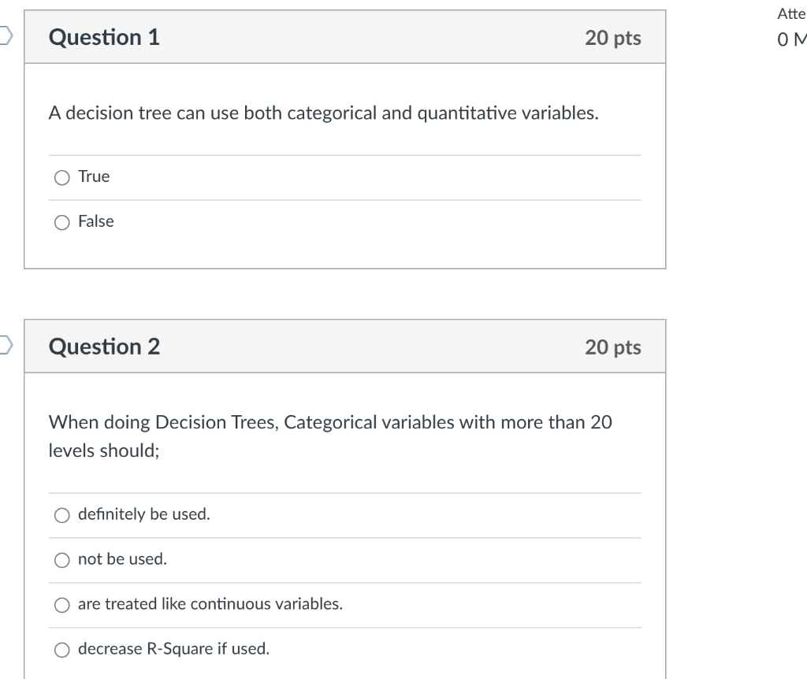This screenshot has width=807, height=679.
Task: Click 'are treated like continuous variables.' text
Action: [x=210, y=603]
